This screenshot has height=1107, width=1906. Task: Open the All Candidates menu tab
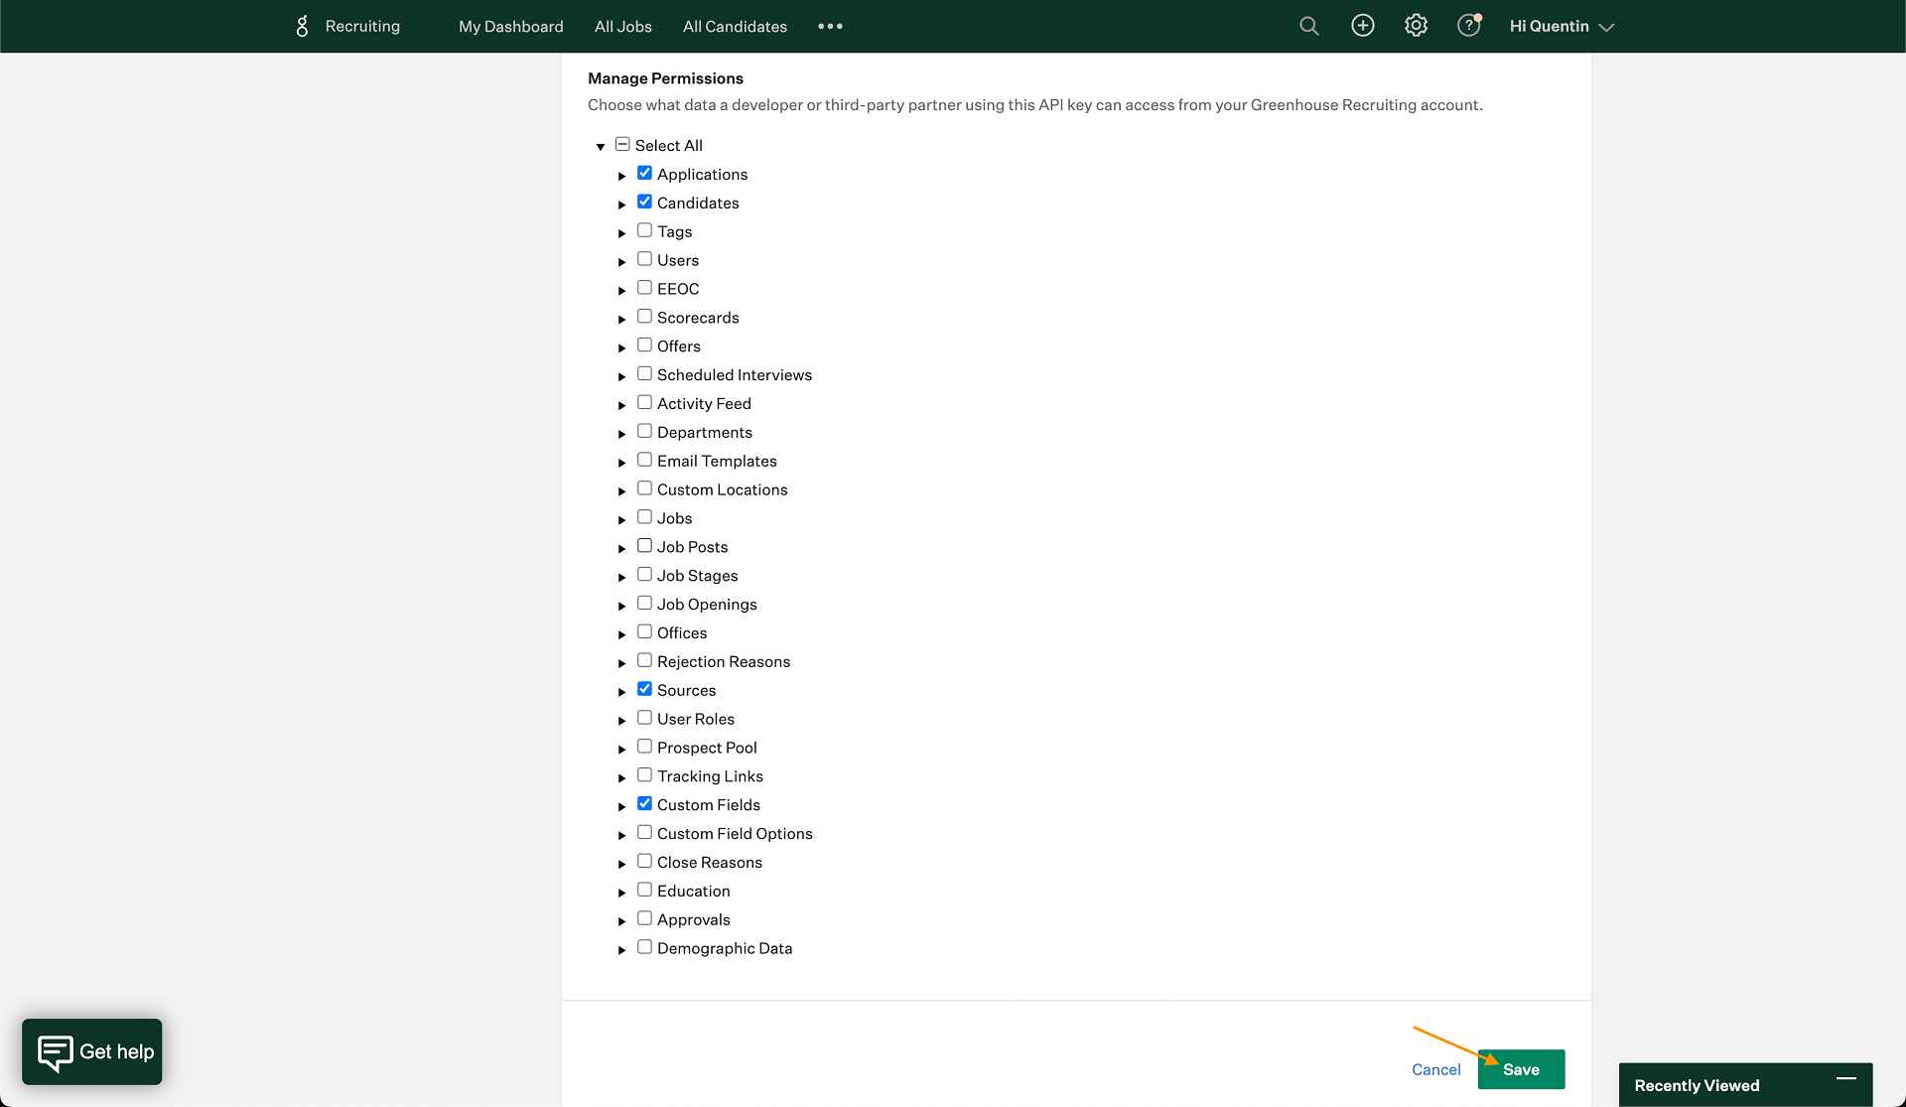coord(735,27)
